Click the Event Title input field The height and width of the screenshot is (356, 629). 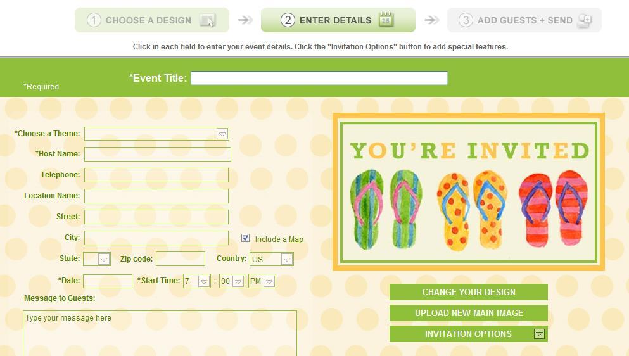(319, 78)
